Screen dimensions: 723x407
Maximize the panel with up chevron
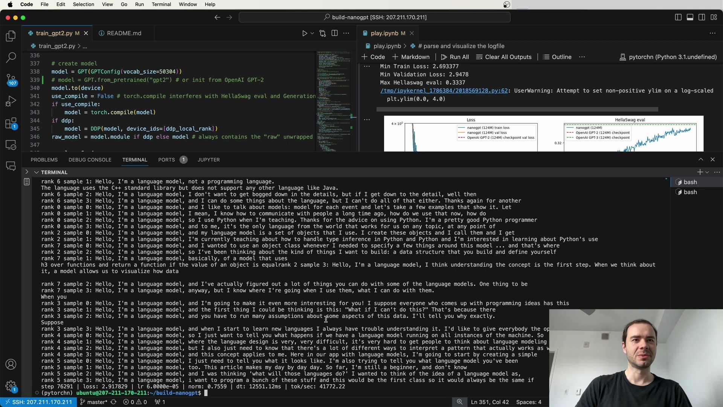[701, 159]
